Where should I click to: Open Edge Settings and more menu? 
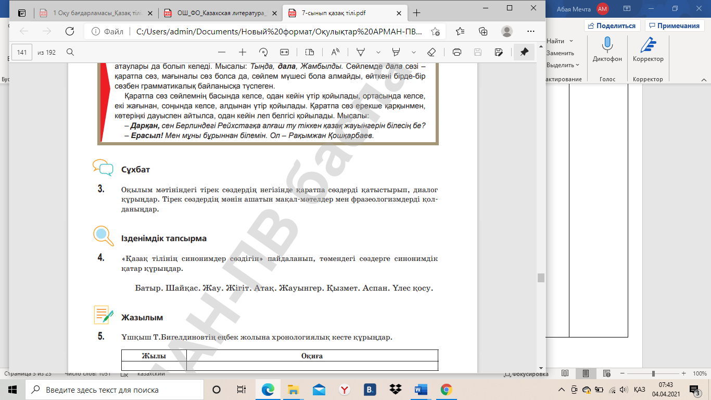[530, 31]
